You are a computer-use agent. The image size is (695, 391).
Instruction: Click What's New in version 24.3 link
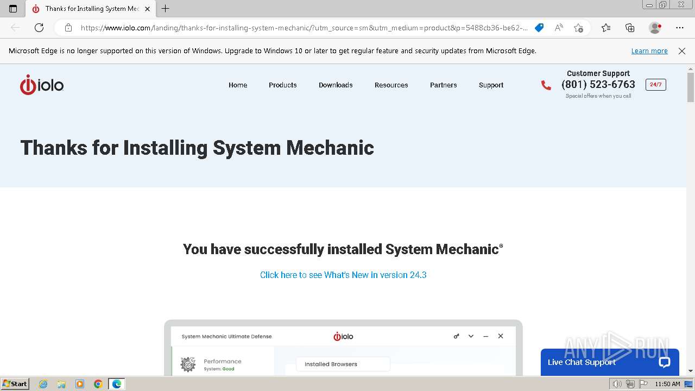(x=343, y=275)
